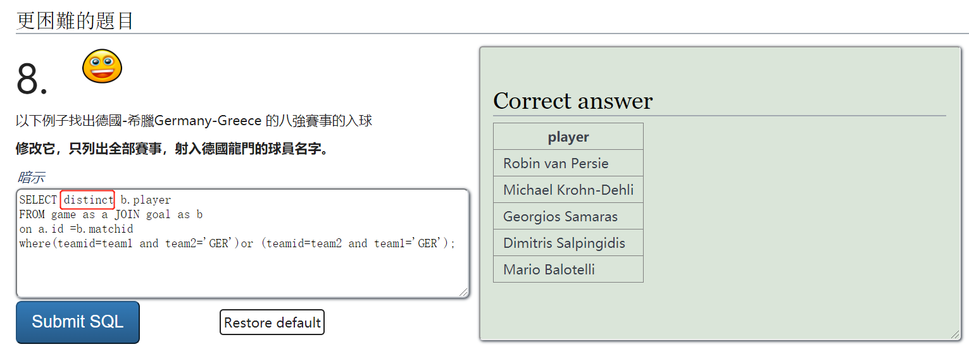The image size is (969, 349).
Task: Restore default query text
Action: point(272,322)
